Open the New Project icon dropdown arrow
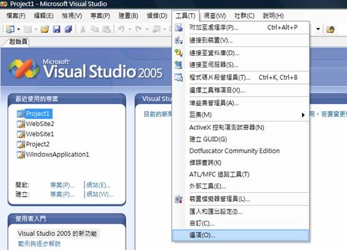Image resolution: width=347 pixels, height=250 pixels. coord(19,29)
